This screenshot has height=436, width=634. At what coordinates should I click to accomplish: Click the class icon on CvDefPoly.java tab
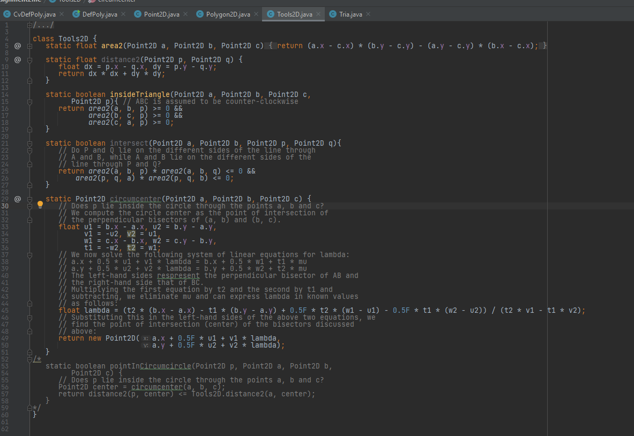point(8,14)
